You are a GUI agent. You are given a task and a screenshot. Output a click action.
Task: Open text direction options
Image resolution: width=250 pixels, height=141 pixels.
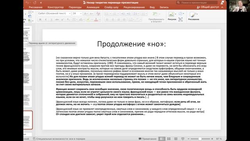(x=131, y=20)
